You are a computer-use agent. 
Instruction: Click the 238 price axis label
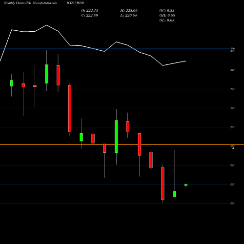[x=232, y=165]
